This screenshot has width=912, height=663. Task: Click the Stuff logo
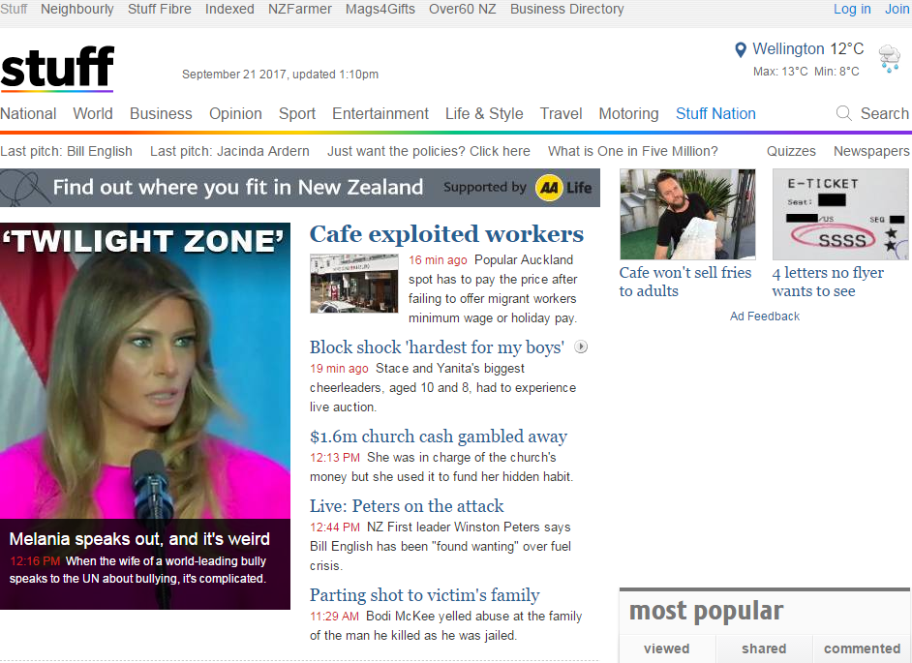57,68
